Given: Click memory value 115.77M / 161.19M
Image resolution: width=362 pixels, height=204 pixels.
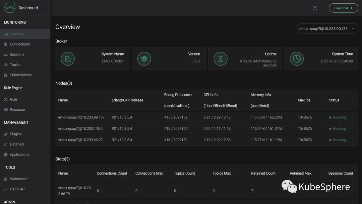Looking at the screenshot, I should [x=266, y=140].
